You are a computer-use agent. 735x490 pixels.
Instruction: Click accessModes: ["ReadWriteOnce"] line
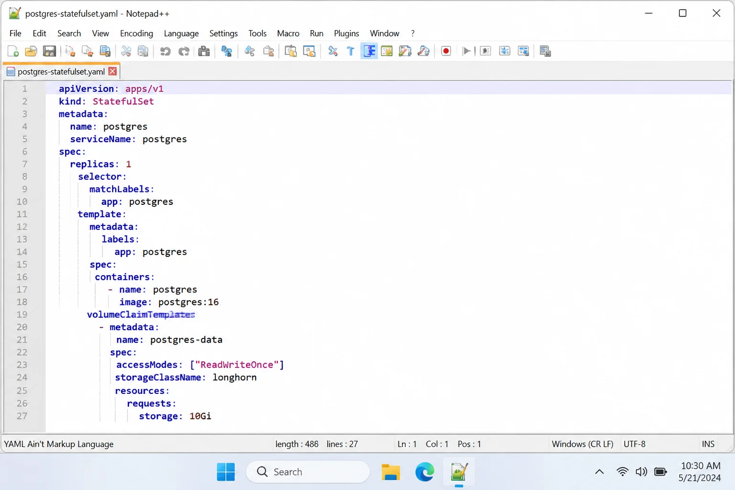200,365
